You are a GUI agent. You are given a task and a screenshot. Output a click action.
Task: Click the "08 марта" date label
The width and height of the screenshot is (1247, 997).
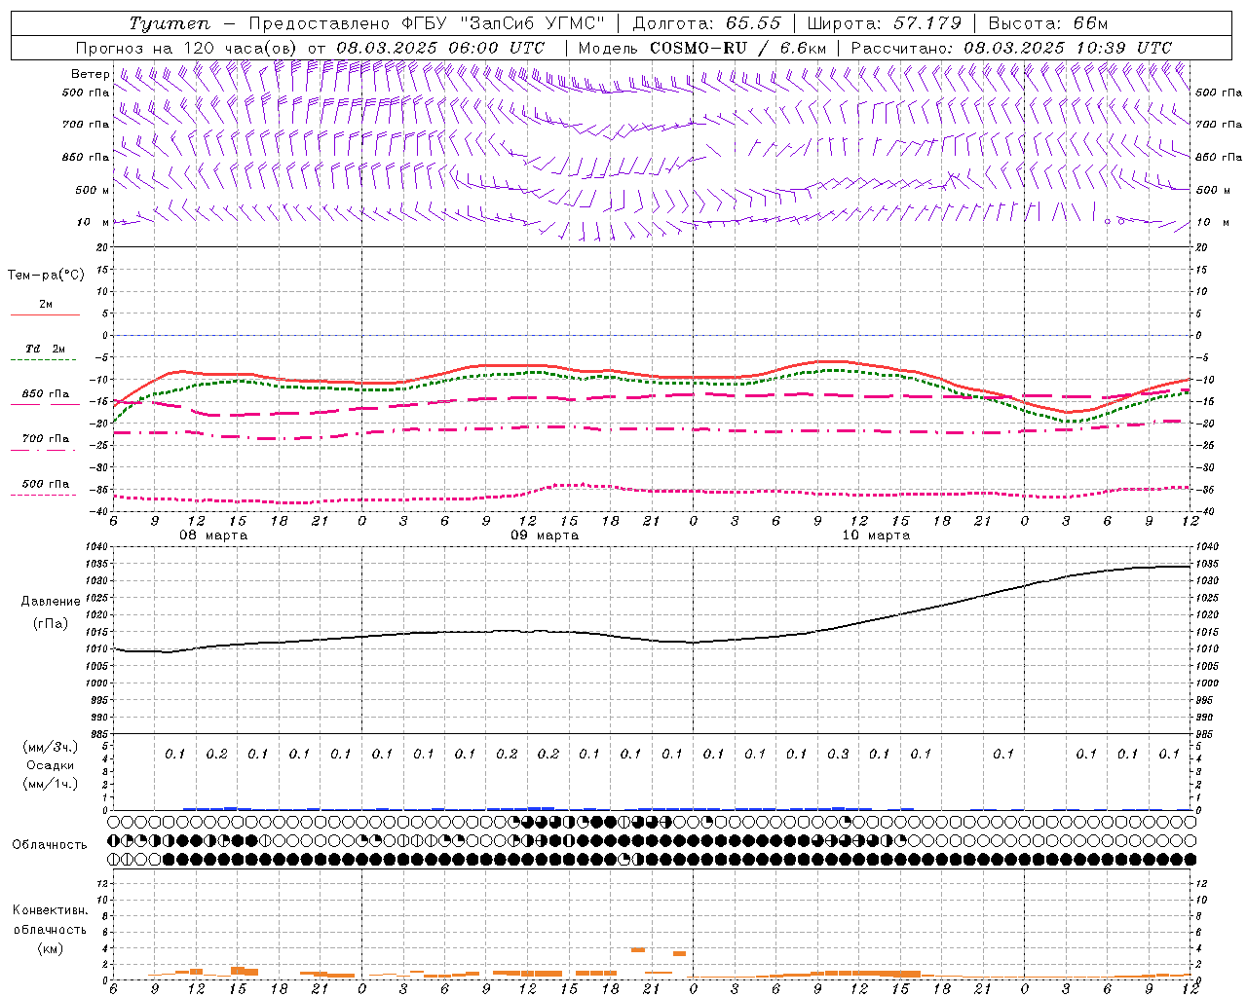[213, 535]
